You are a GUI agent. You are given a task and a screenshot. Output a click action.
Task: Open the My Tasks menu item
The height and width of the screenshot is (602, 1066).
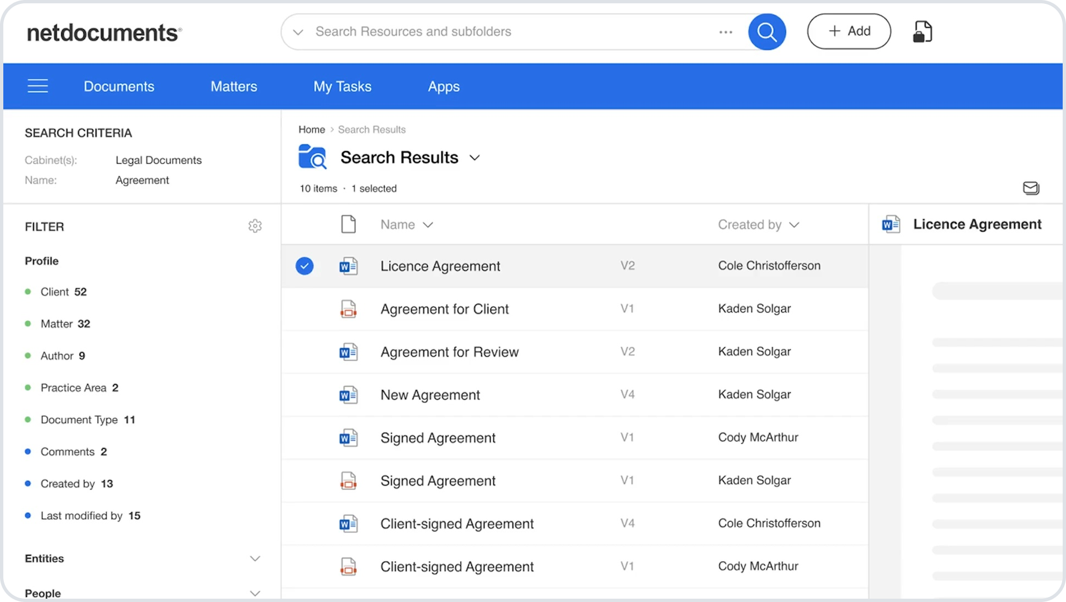tap(342, 86)
